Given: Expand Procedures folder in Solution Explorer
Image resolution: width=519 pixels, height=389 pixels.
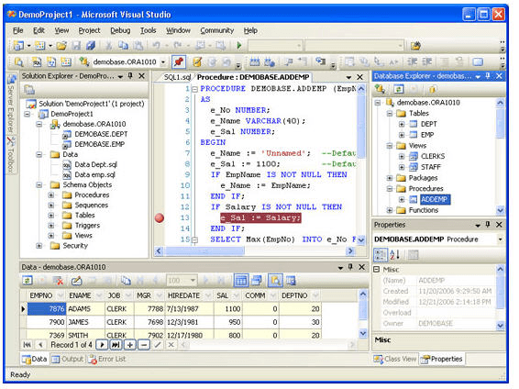Looking at the screenshot, I should coord(51,195).
